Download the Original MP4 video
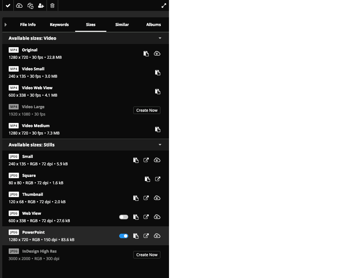The width and height of the screenshot is (338, 278). (x=157, y=53)
